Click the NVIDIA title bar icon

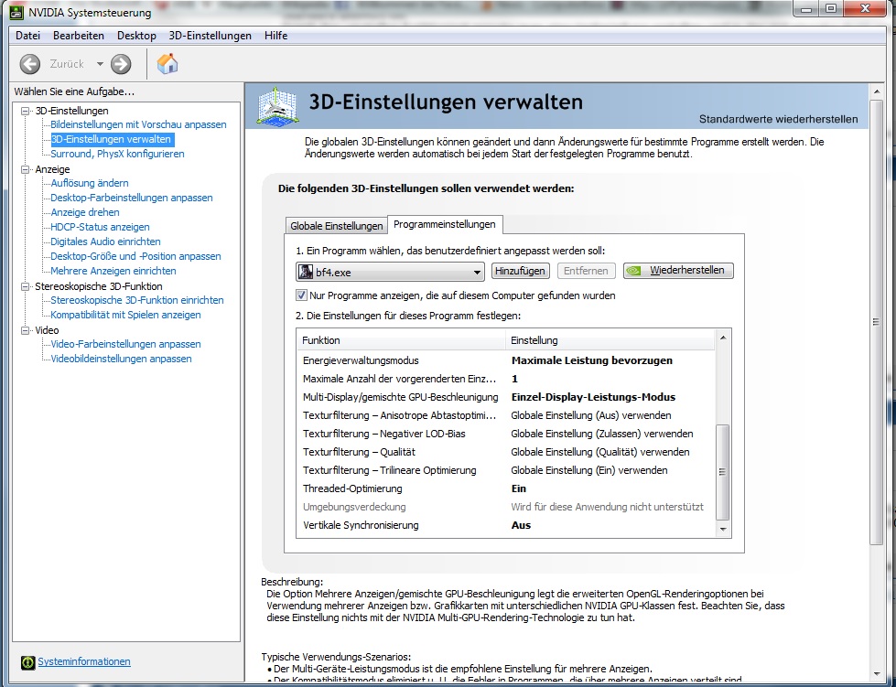[16, 12]
